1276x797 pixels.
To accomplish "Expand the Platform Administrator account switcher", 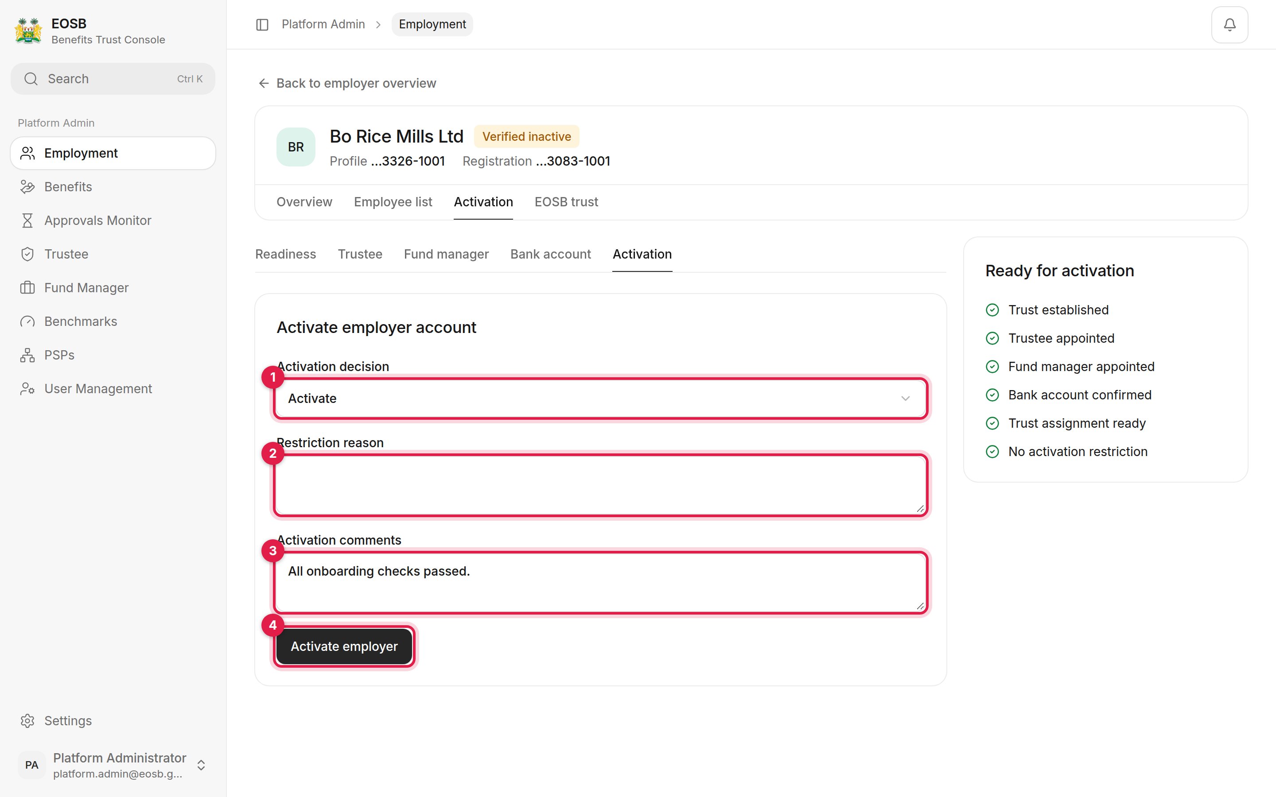I will [201, 765].
